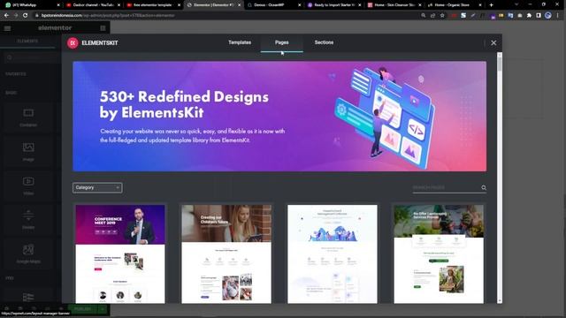Switch to the Pages tab

pyautogui.click(x=281, y=42)
